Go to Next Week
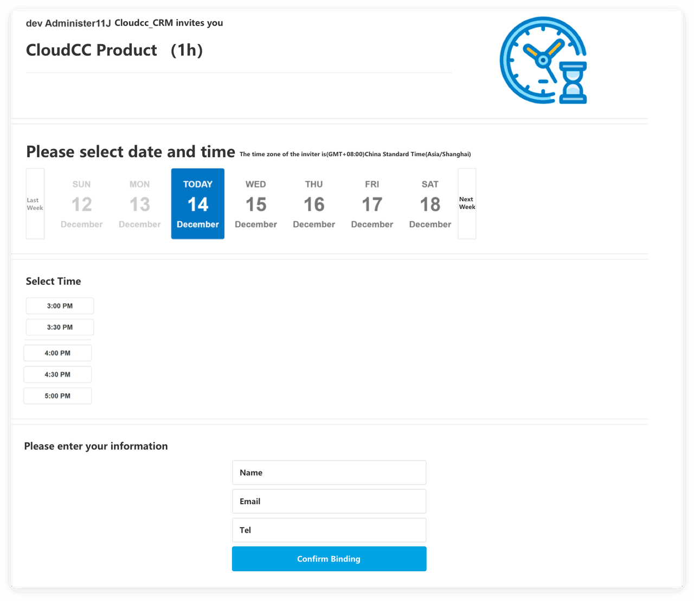The width and height of the screenshot is (694, 601). (x=467, y=203)
